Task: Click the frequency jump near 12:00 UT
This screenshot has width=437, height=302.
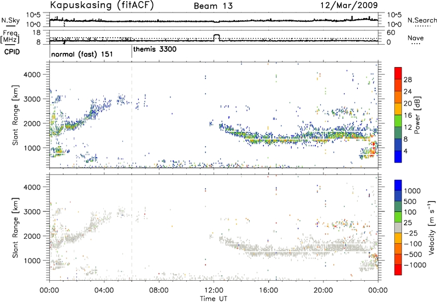Action: (x=216, y=38)
